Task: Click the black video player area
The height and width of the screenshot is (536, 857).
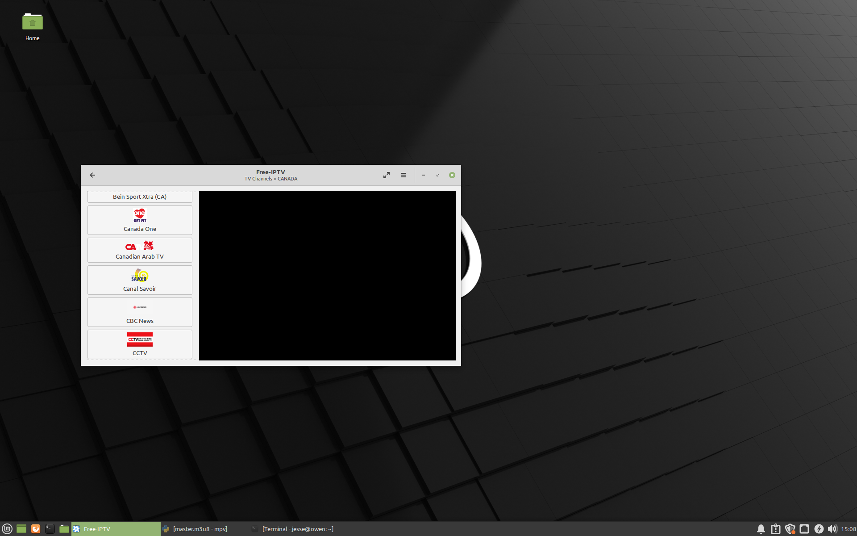Action: 327,276
